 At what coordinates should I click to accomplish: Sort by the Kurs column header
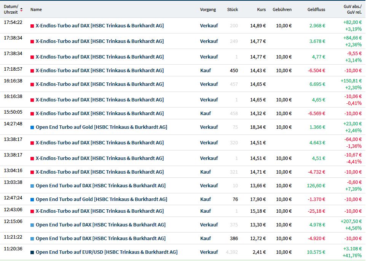point(261,9)
